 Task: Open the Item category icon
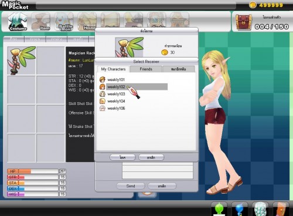pyautogui.click(x=40, y=22)
